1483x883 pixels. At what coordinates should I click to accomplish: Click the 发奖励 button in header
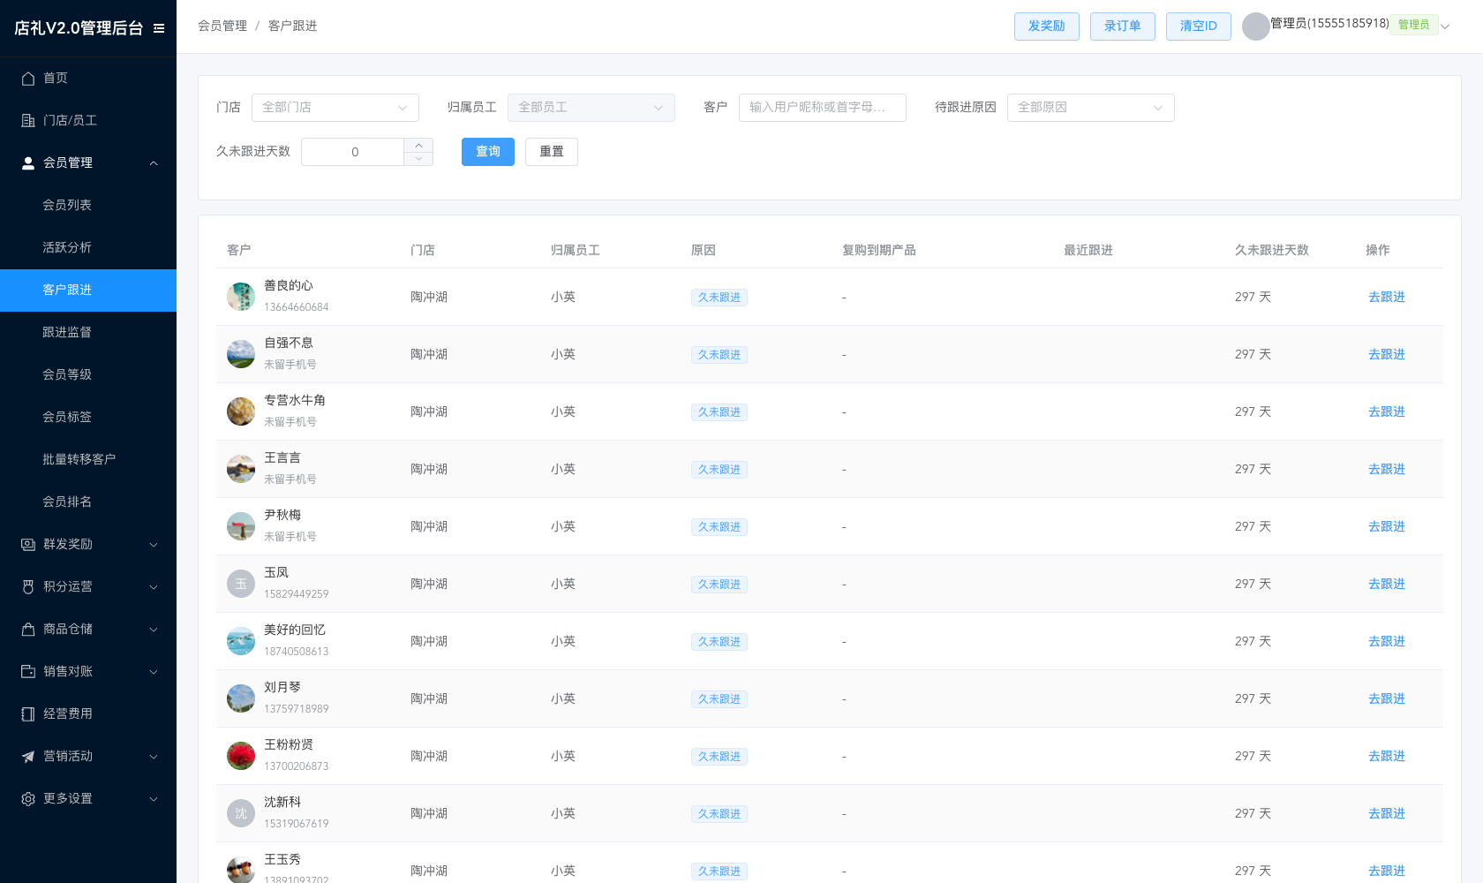tap(1047, 26)
